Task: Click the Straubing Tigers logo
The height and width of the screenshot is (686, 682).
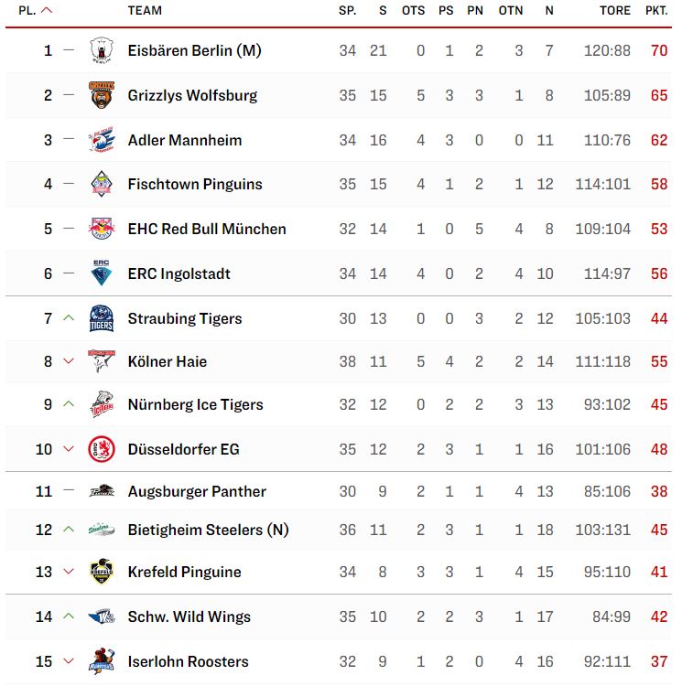Action: 102,318
